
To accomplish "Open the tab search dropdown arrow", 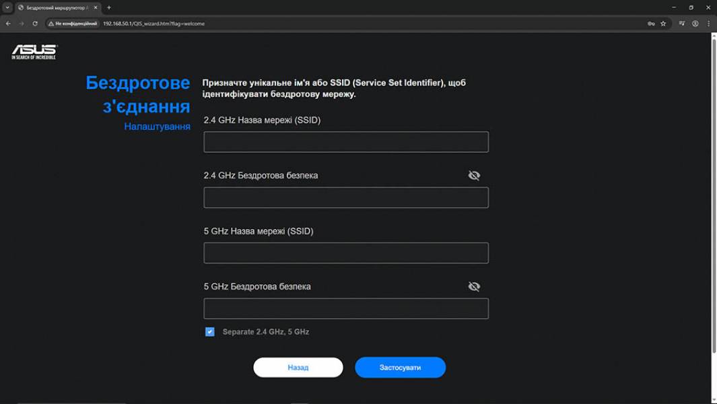I will click(x=7, y=7).
